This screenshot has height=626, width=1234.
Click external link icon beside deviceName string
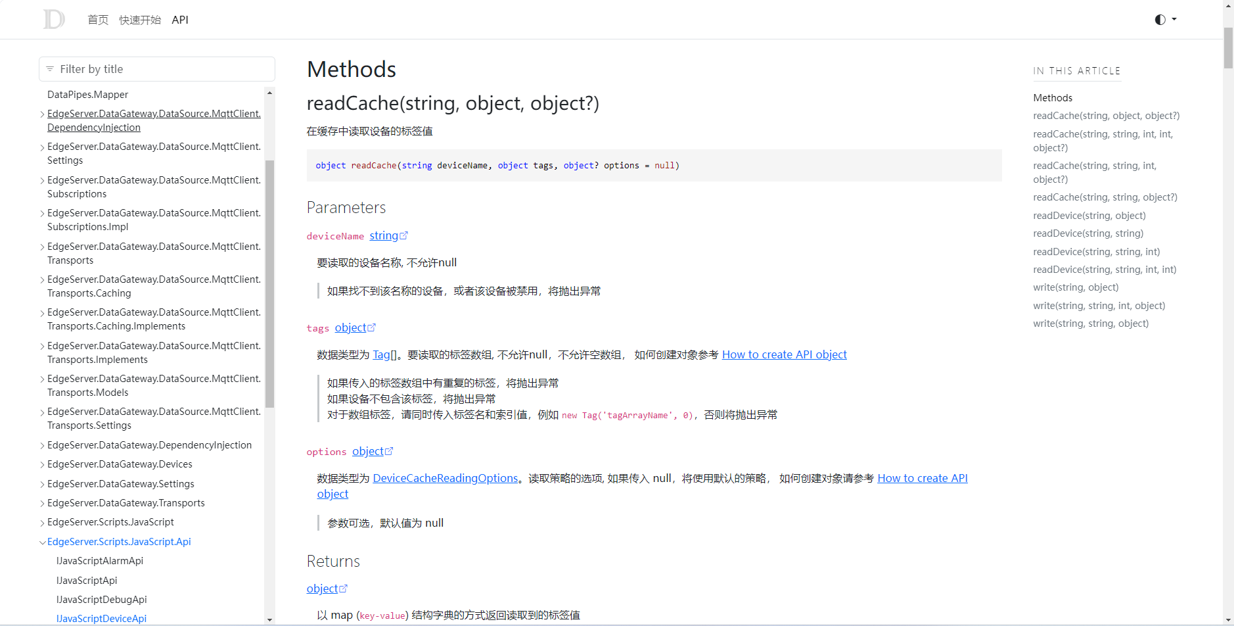tap(404, 235)
